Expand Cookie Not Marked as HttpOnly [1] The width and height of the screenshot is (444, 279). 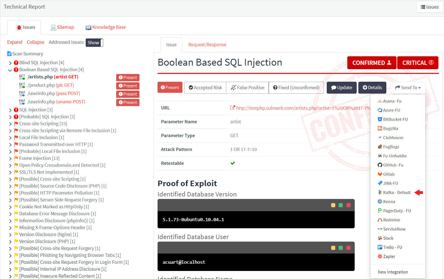coord(10,207)
